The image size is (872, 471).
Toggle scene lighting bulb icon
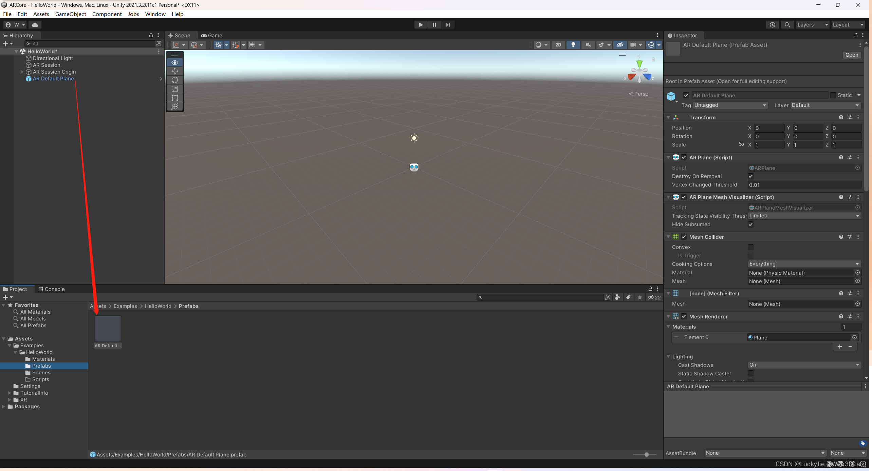(573, 45)
